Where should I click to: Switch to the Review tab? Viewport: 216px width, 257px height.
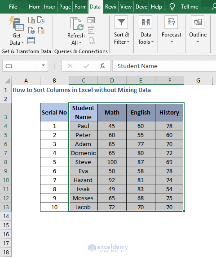click(x=111, y=7)
